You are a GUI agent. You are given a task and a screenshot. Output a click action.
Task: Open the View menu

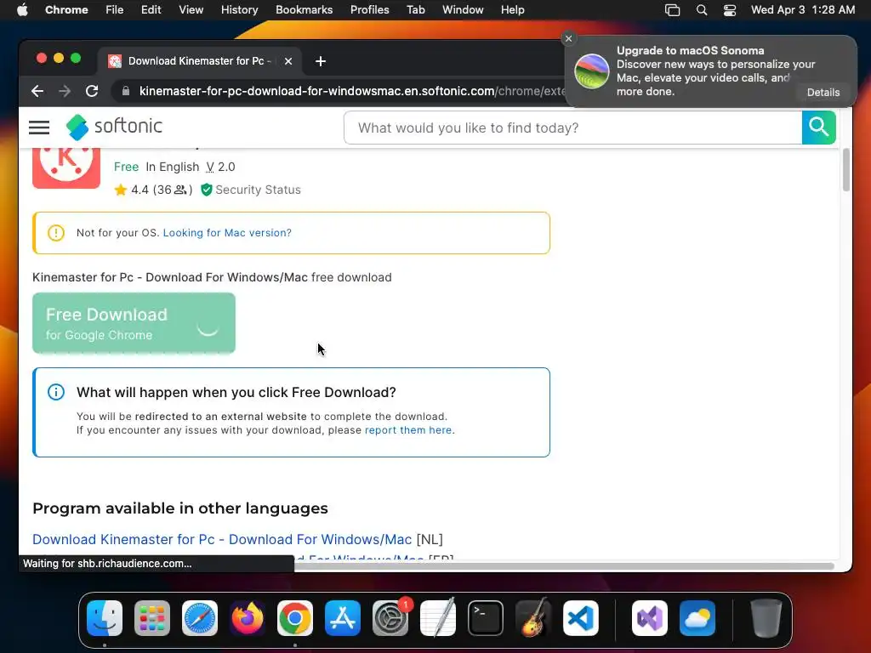[191, 10]
